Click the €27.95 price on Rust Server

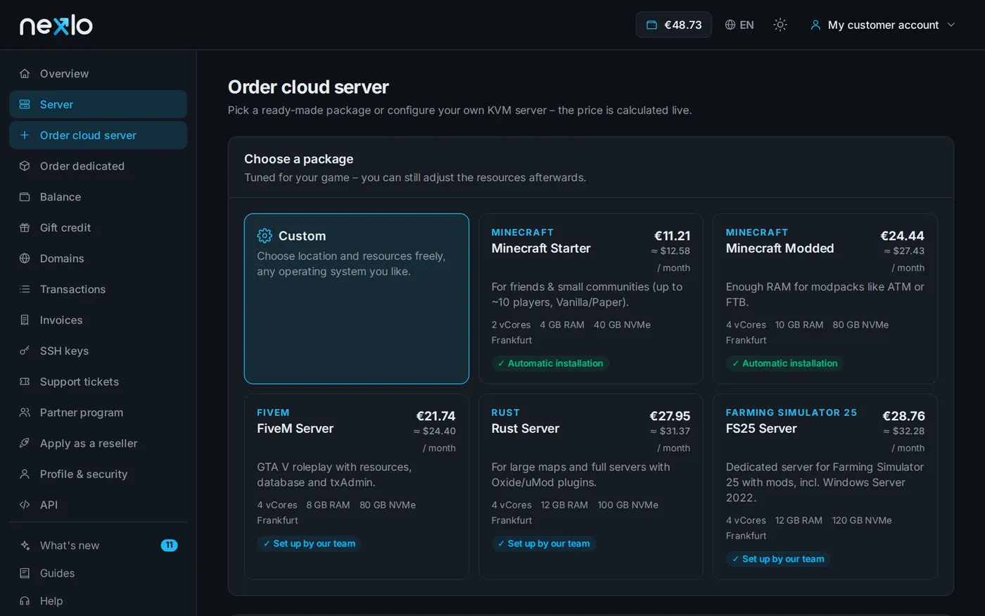[x=670, y=416]
